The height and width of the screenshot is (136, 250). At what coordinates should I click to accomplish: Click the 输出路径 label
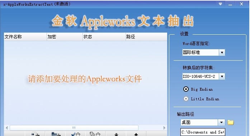click(x=185, y=114)
